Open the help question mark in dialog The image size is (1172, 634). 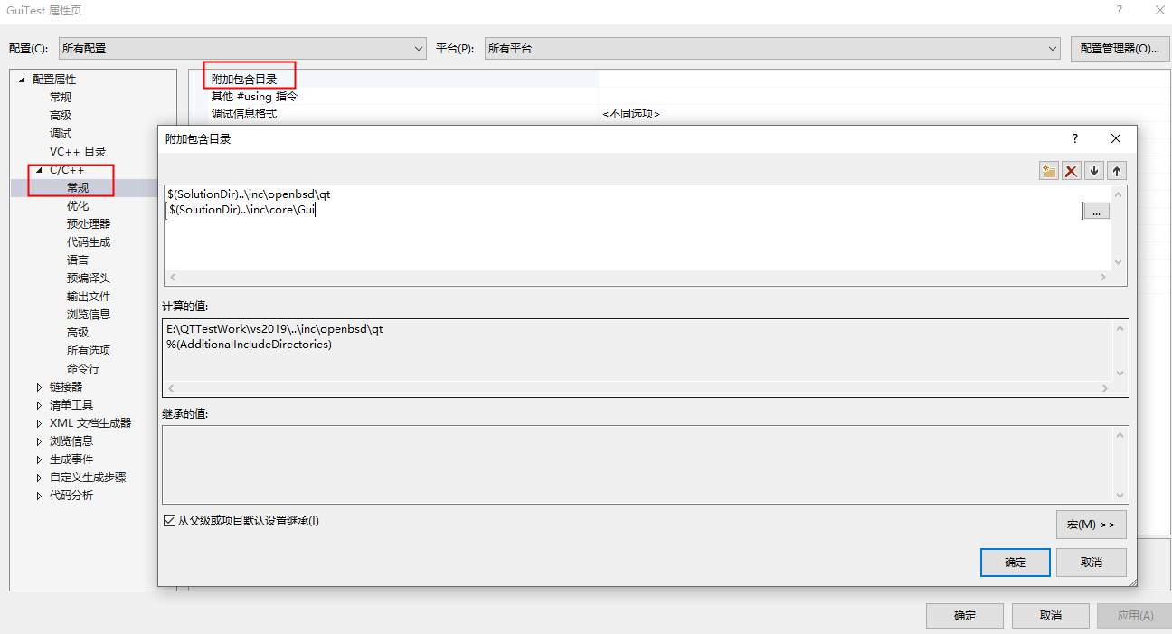1075,138
